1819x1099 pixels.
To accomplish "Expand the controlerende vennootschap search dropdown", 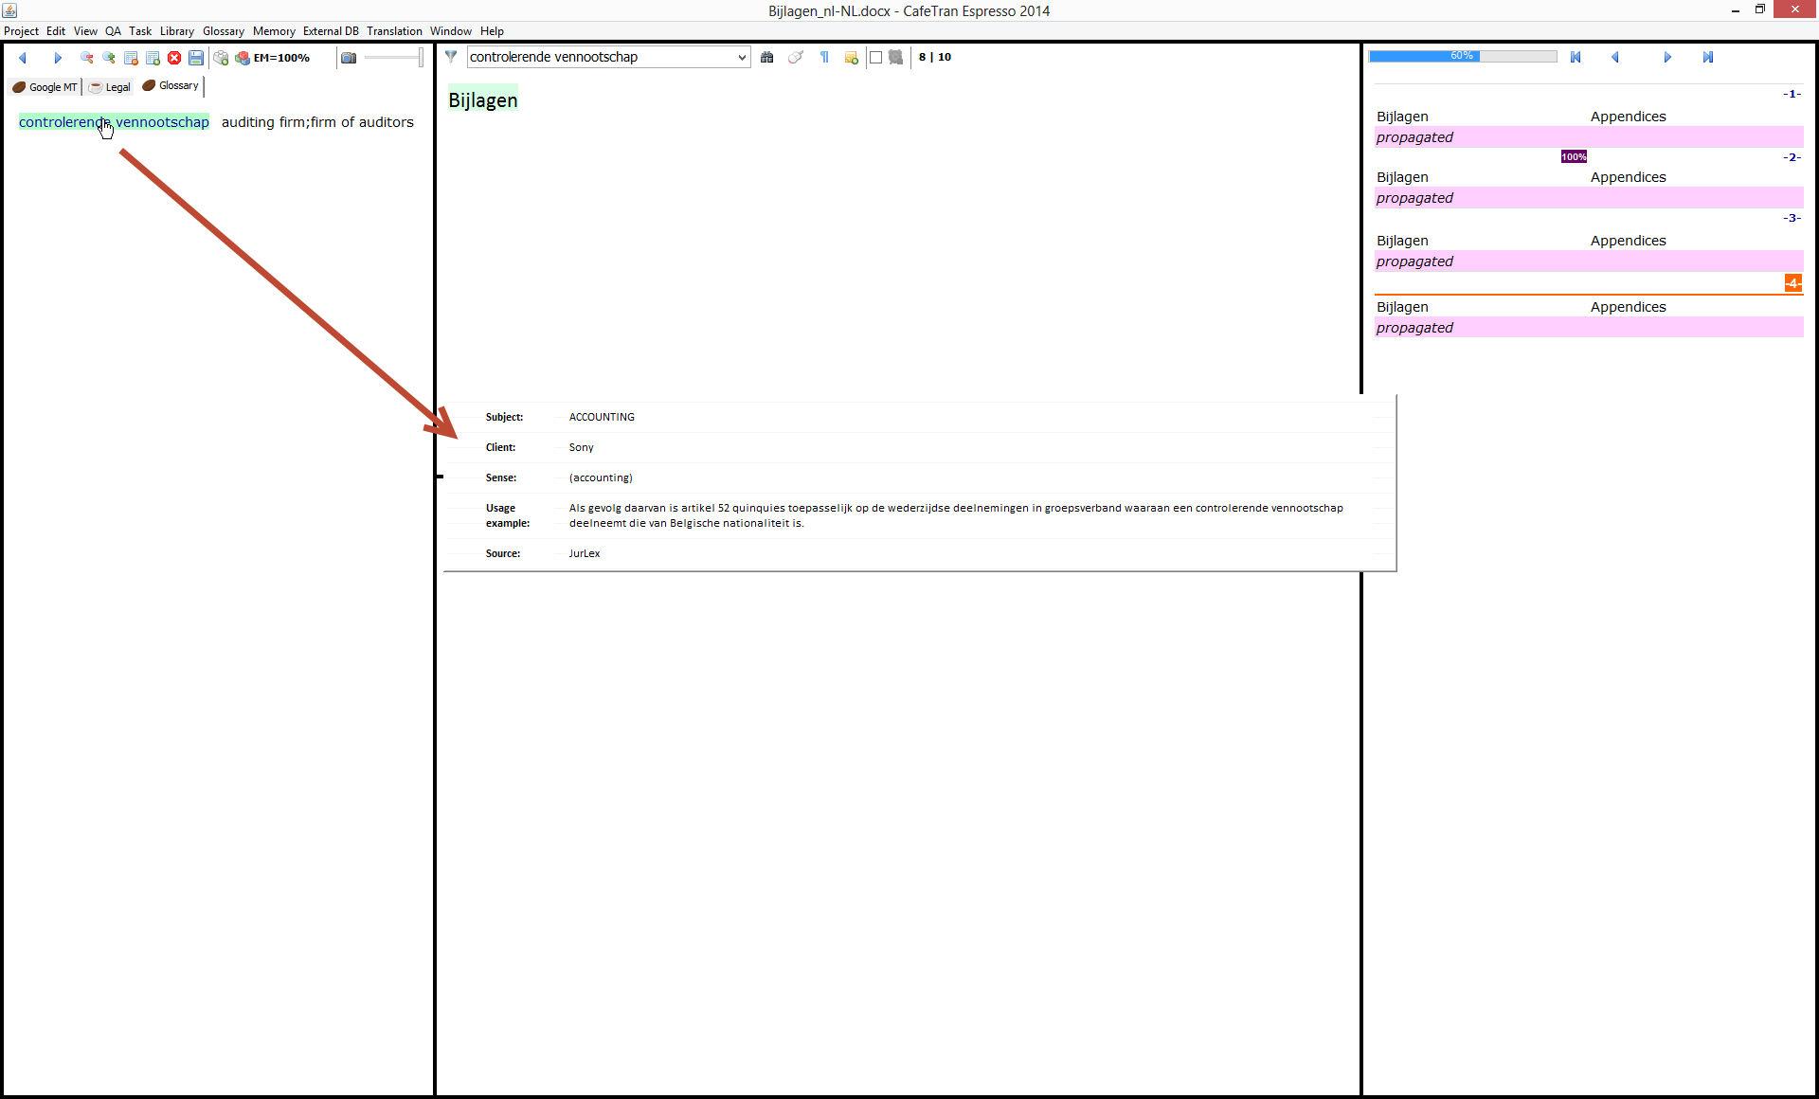I will (x=741, y=58).
